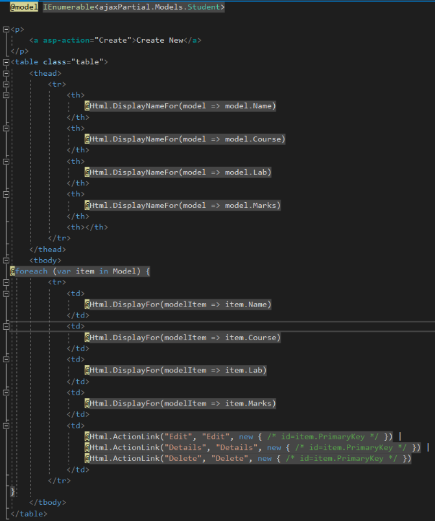435x521 pixels.
Task: Collapse the th containing model.Name
Action: point(6,95)
